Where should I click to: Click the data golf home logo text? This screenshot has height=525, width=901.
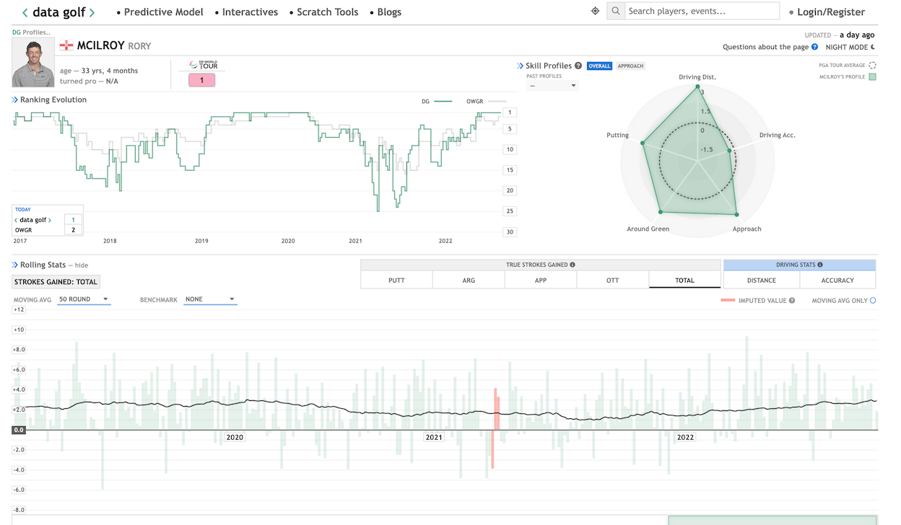pos(58,12)
